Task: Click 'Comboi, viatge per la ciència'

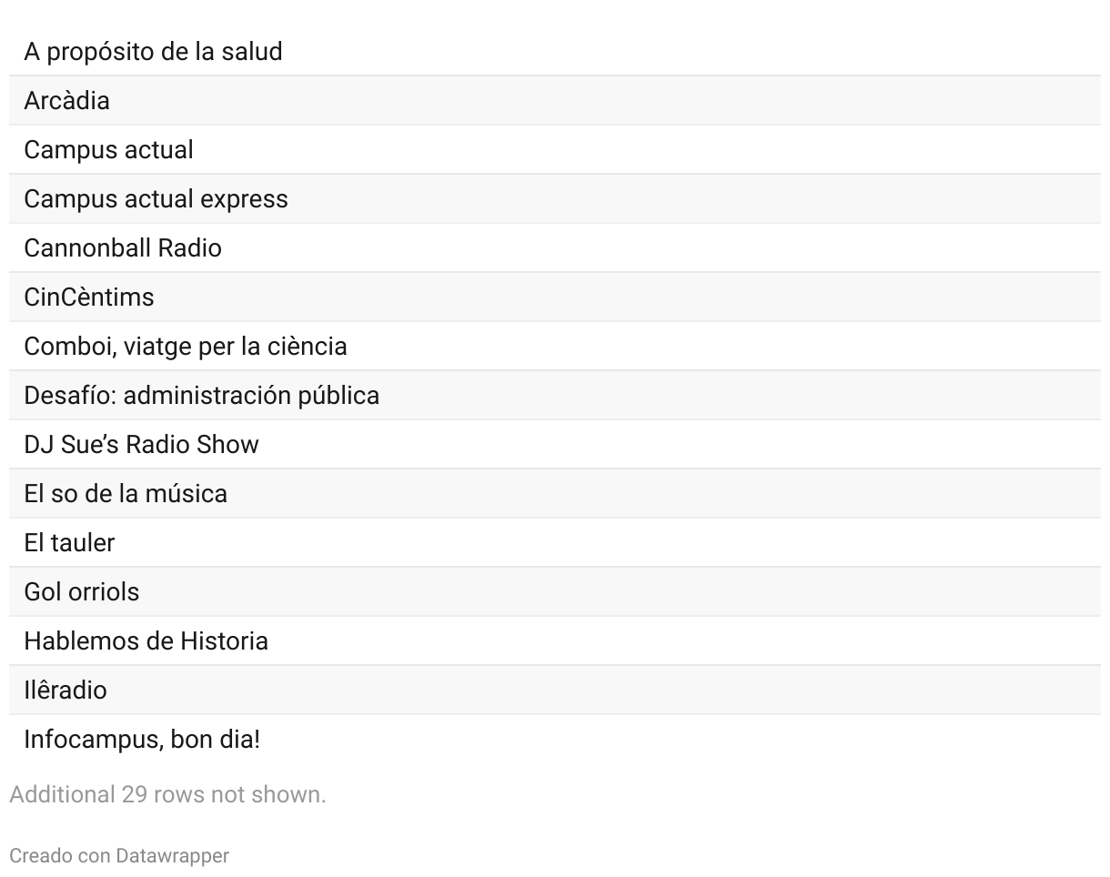Action: (x=186, y=347)
